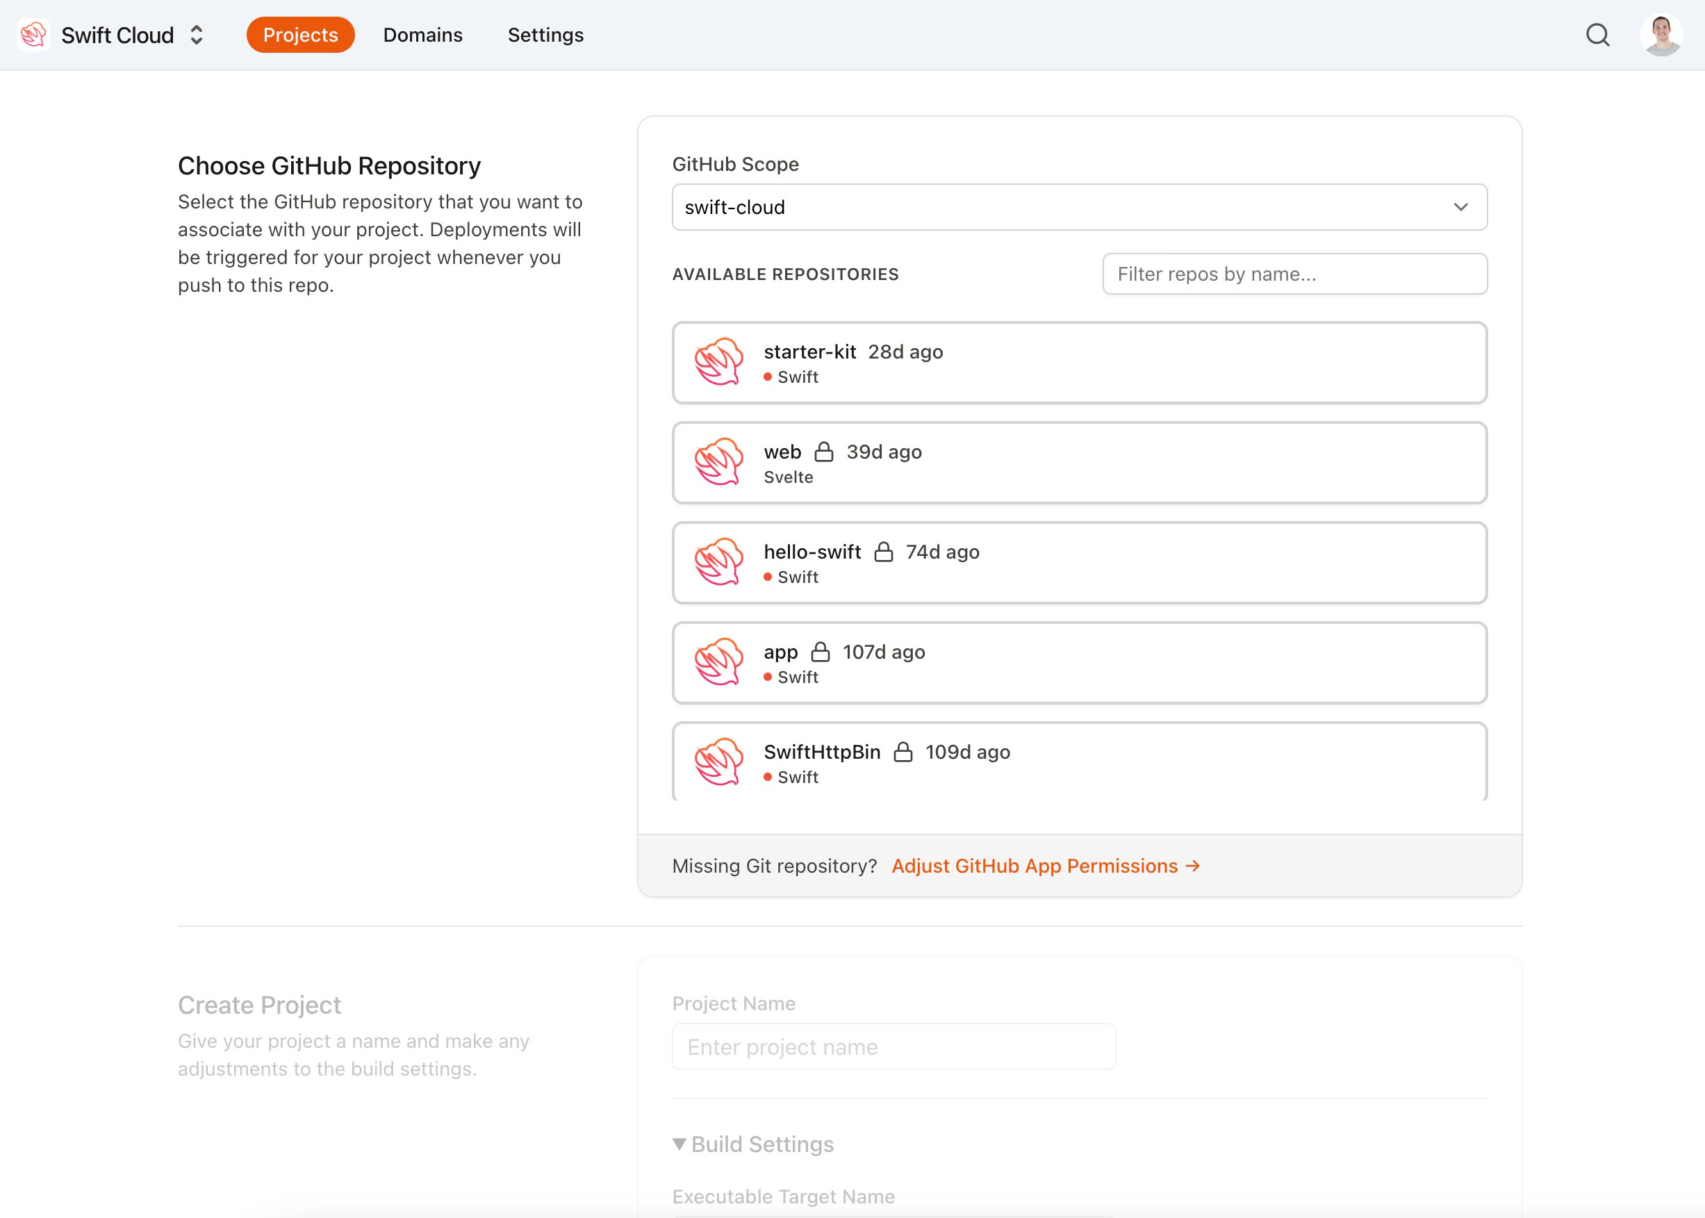The width and height of the screenshot is (1705, 1218).
Task: Click the Enter project name input
Action: (x=893, y=1046)
